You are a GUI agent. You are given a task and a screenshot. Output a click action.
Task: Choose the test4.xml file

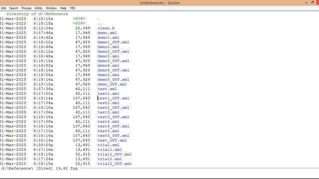click(109, 121)
